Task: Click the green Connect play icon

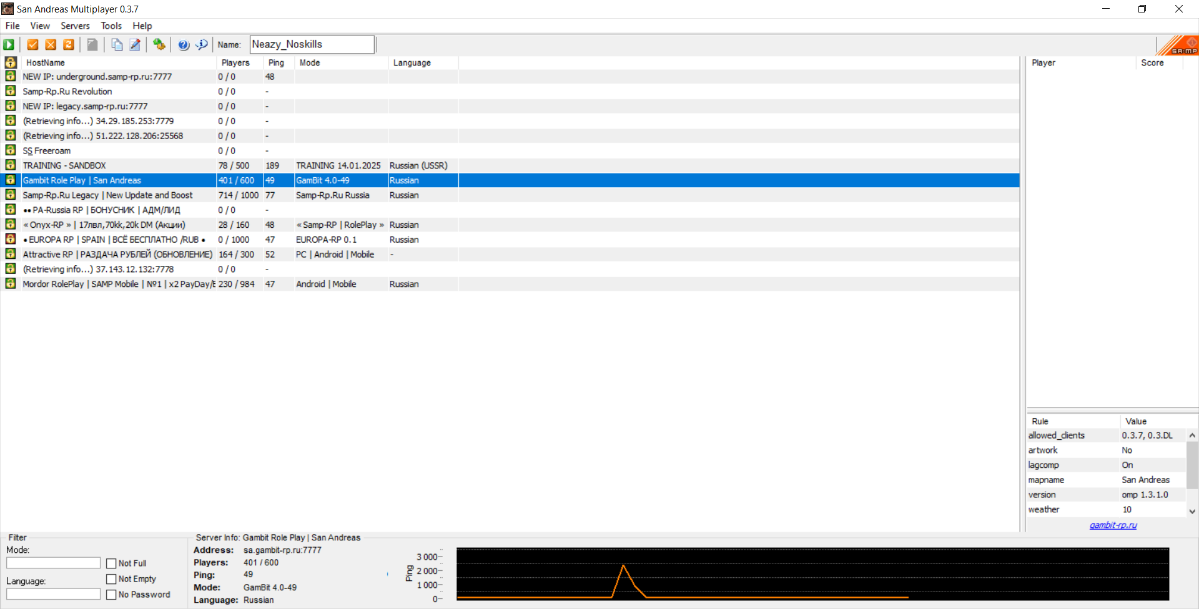Action: (x=9, y=44)
